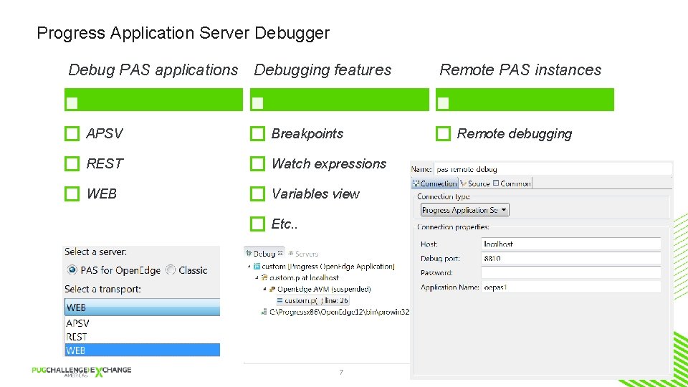Image resolution: width=688 pixels, height=387 pixels.
Task: Click the Source tab icon
Action: (x=464, y=183)
